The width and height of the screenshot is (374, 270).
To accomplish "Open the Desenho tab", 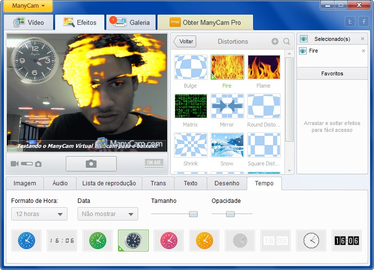I will pyautogui.click(x=227, y=183).
